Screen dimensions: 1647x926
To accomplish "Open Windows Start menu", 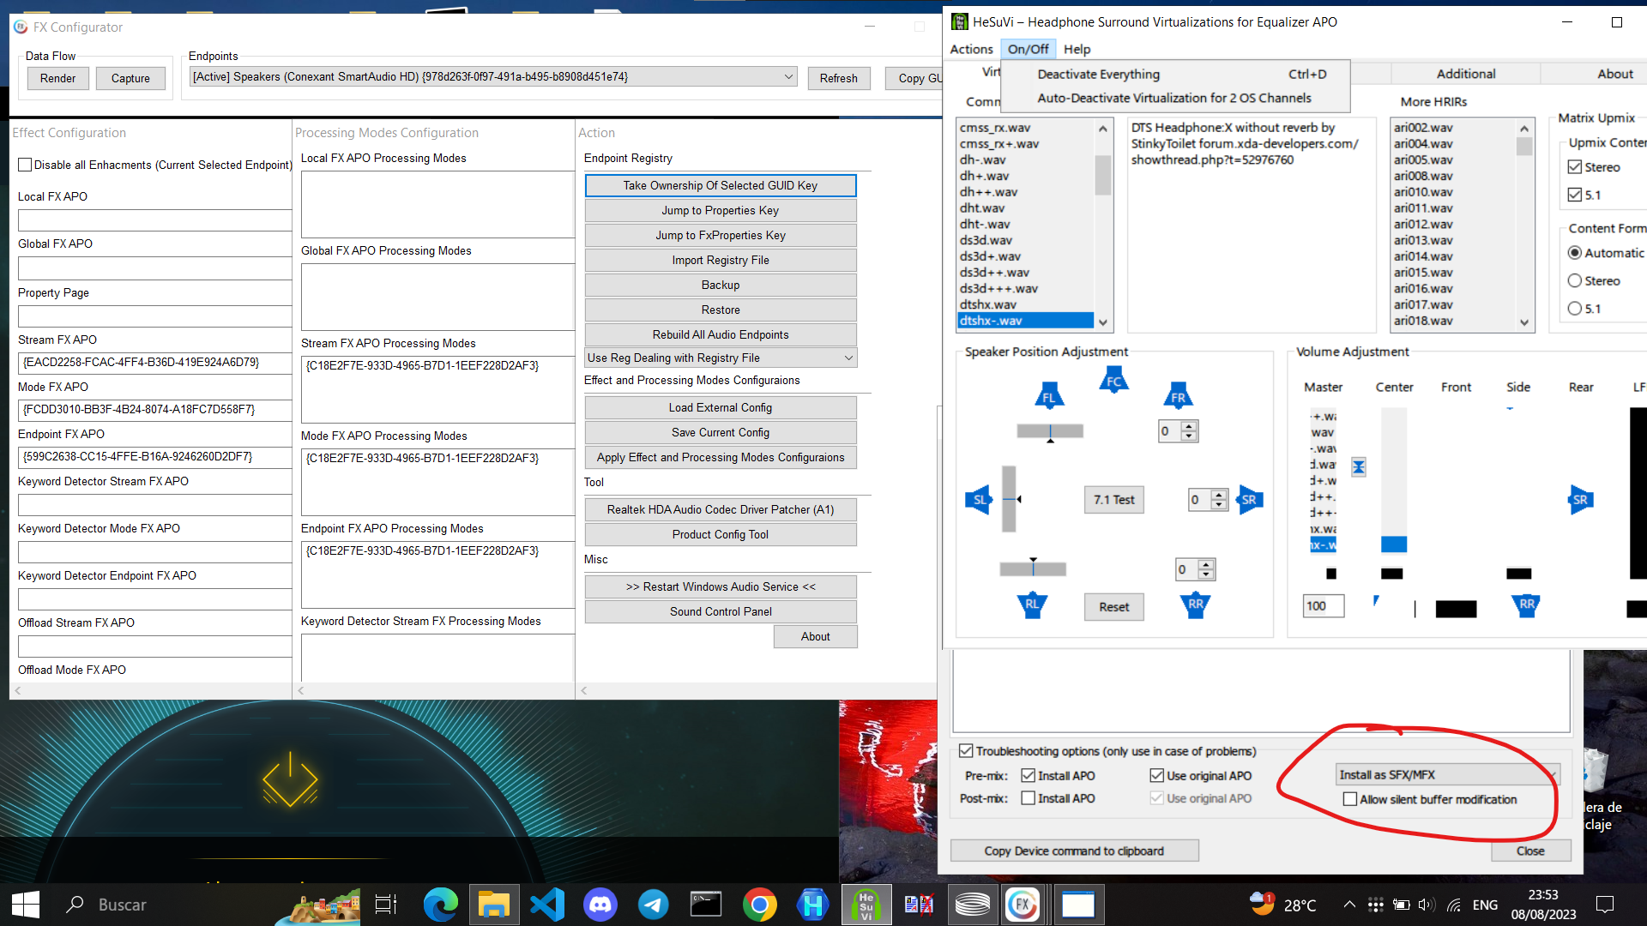I will [x=26, y=905].
